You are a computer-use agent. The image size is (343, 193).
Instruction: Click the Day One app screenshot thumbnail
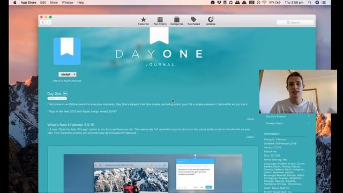(x=153, y=174)
